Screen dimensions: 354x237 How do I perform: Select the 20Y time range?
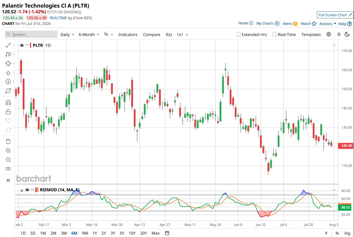point(143,233)
